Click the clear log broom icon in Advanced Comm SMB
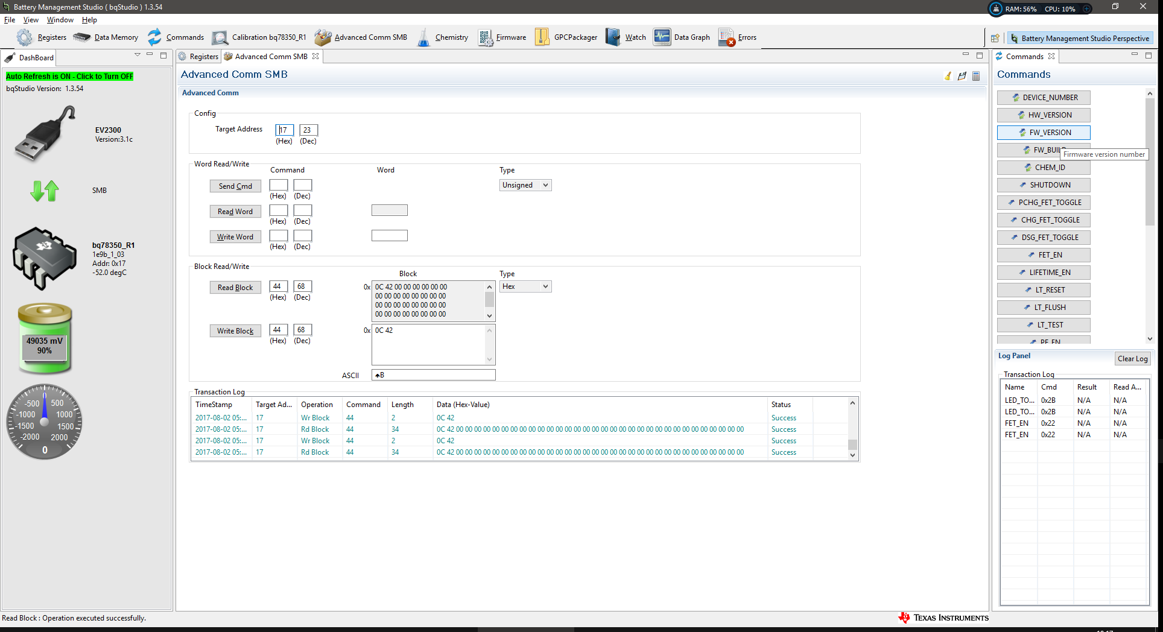 coord(948,76)
